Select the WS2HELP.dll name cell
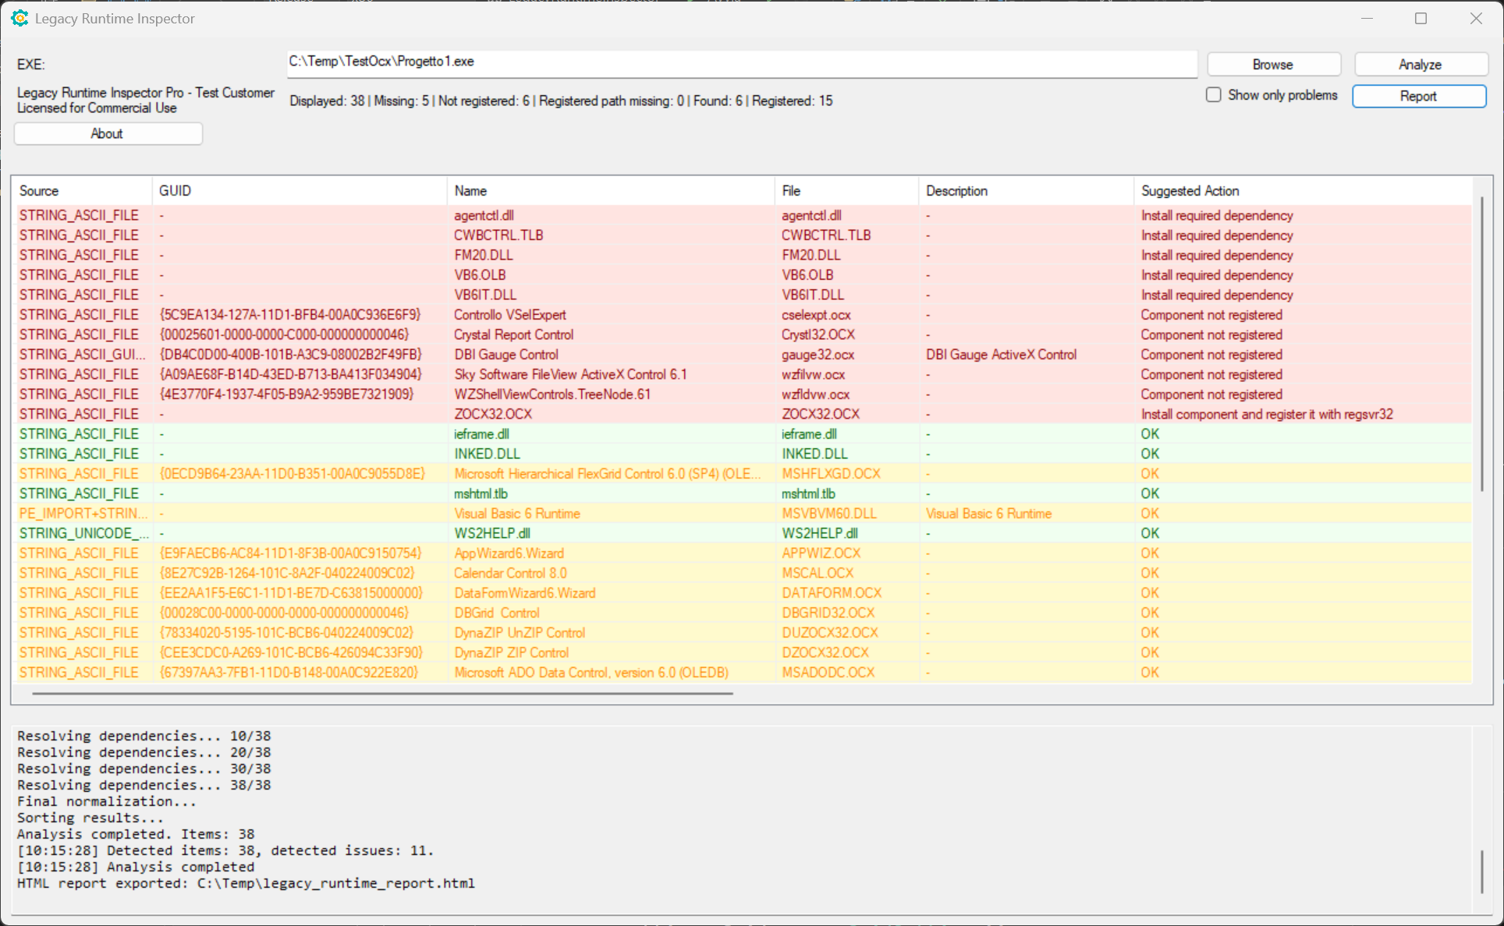Viewport: 1504px width, 926px height. click(x=492, y=533)
